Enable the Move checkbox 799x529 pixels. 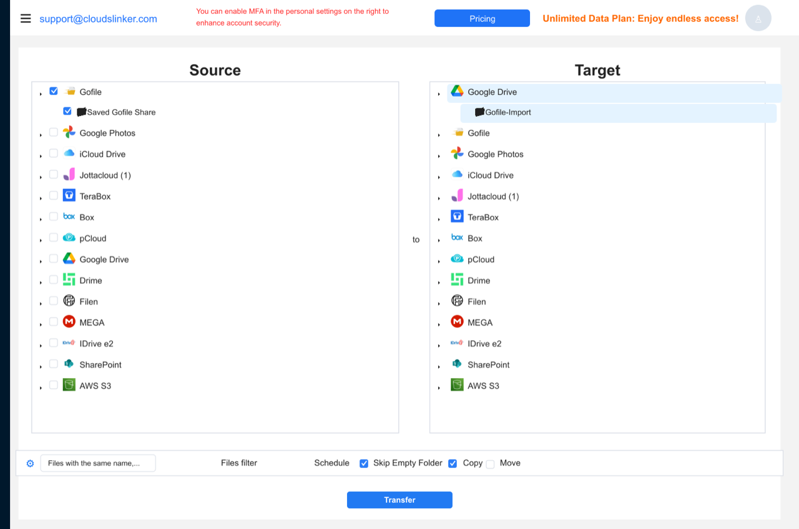pyautogui.click(x=490, y=464)
